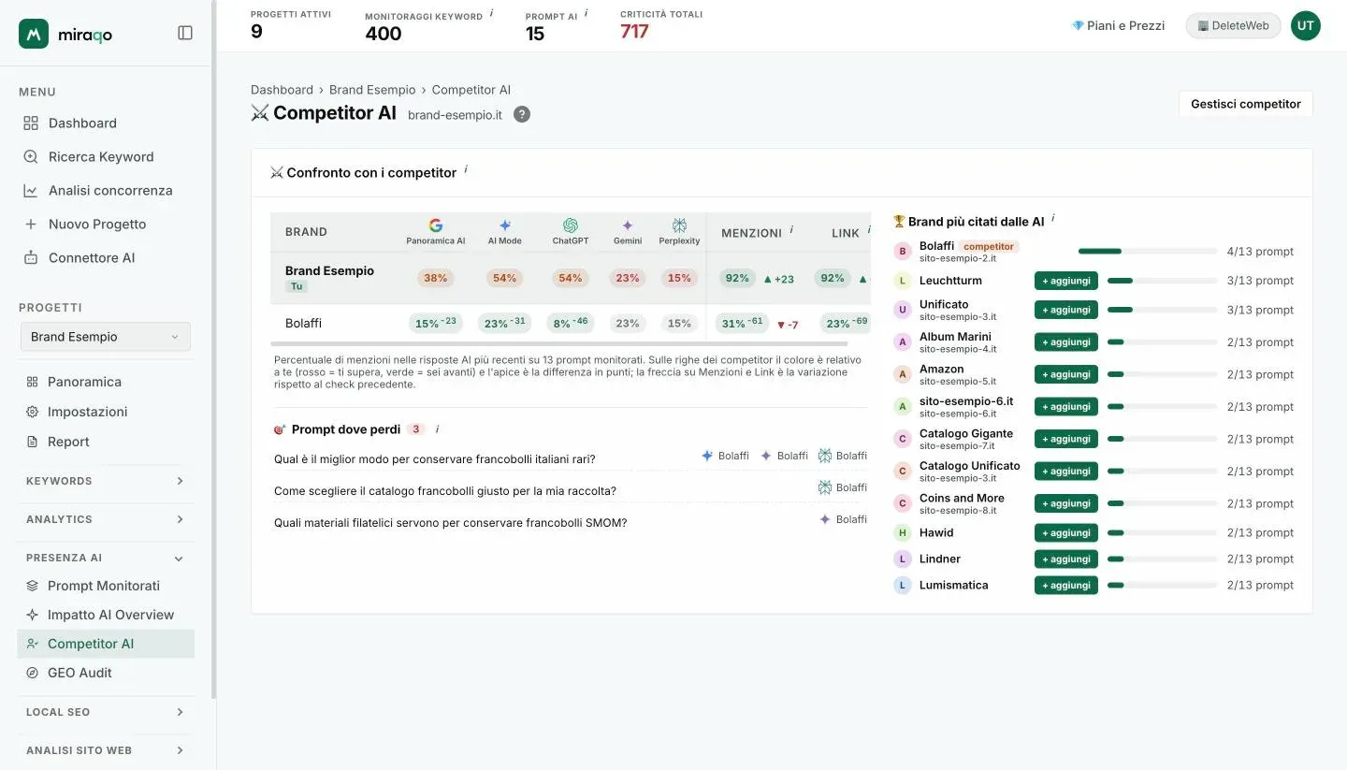Click prompt about catalogo francobolli giusto

(445, 491)
